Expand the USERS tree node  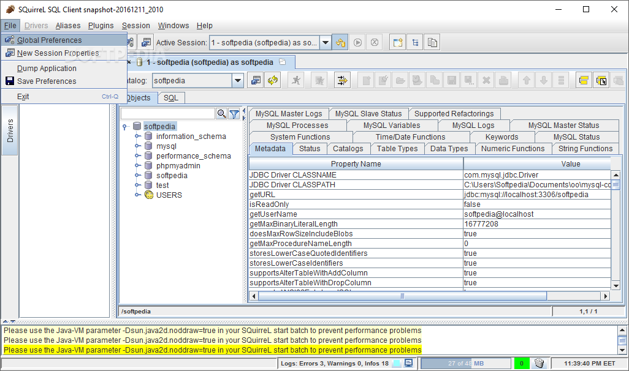(x=137, y=195)
